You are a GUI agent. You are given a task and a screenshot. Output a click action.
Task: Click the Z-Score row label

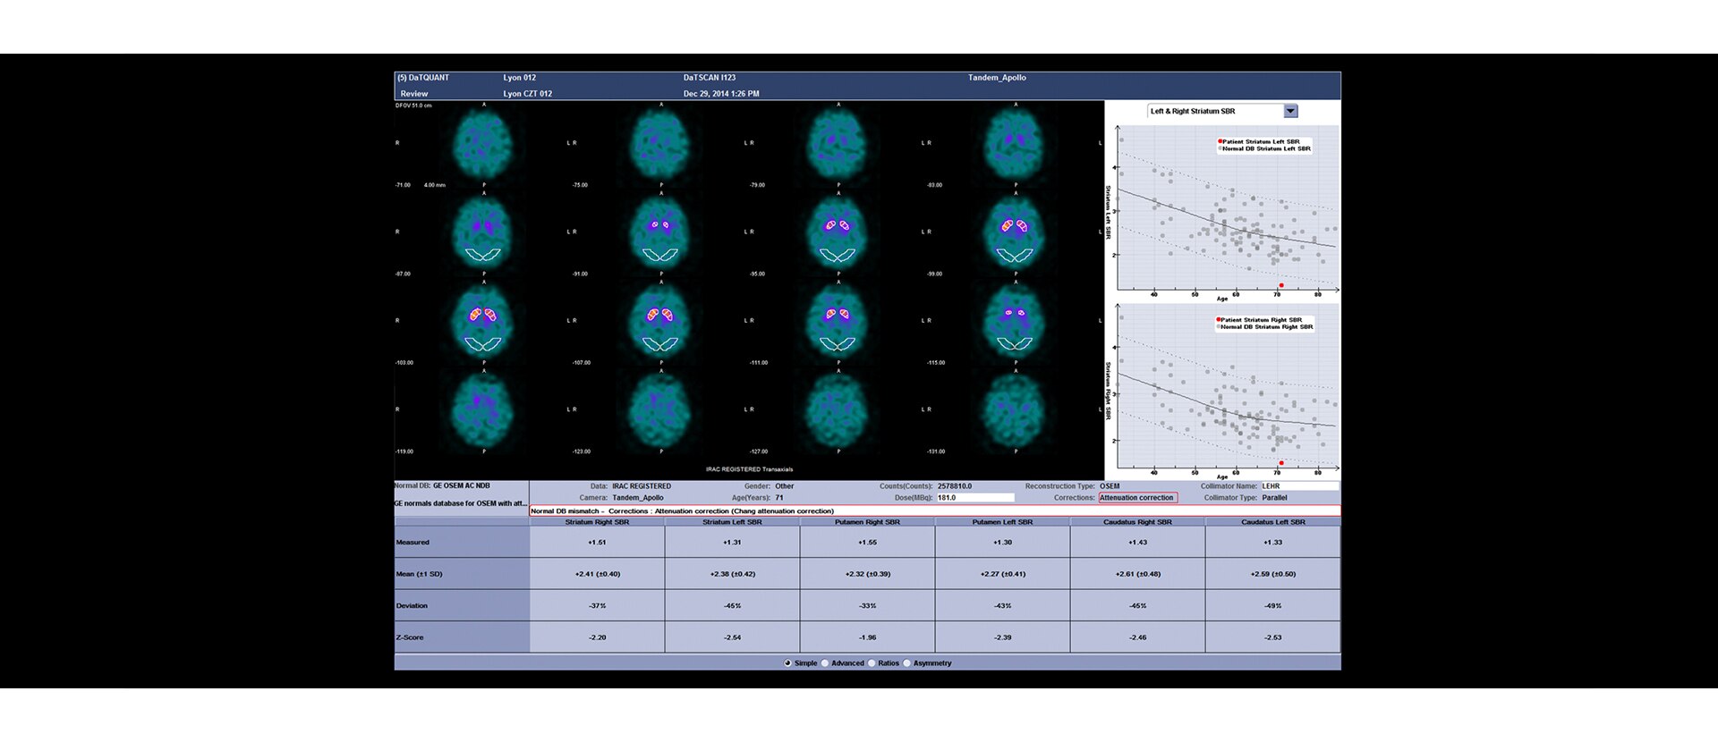click(x=462, y=637)
